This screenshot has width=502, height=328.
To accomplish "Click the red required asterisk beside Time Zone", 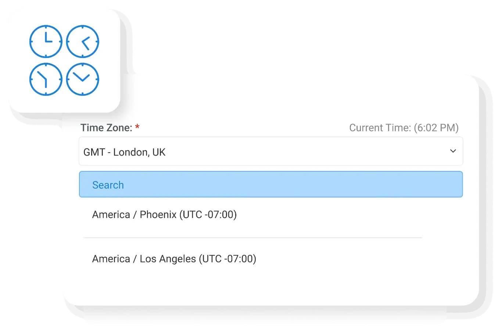I will click(137, 127).
